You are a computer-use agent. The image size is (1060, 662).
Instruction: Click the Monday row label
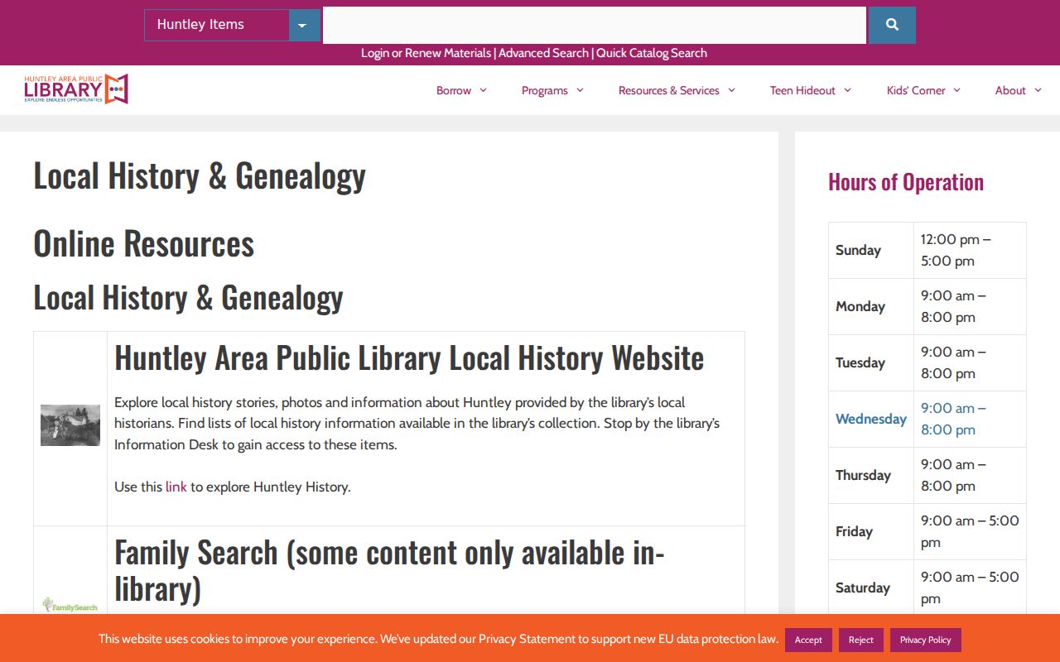(860, 306)
